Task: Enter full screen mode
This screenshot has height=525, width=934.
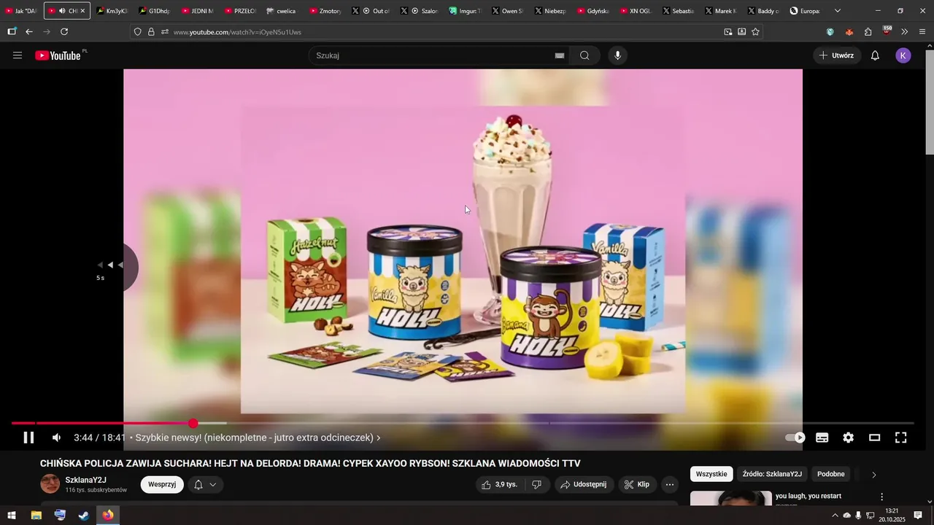Action: click(x=901, y=437)
